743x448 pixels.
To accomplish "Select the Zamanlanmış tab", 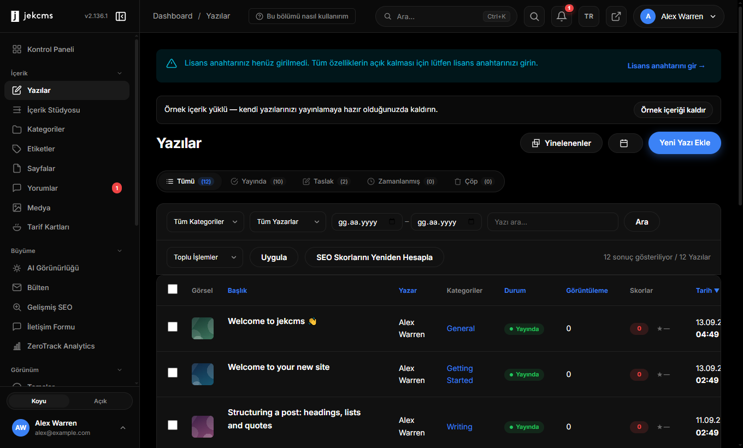I will (x=402, y=181).
